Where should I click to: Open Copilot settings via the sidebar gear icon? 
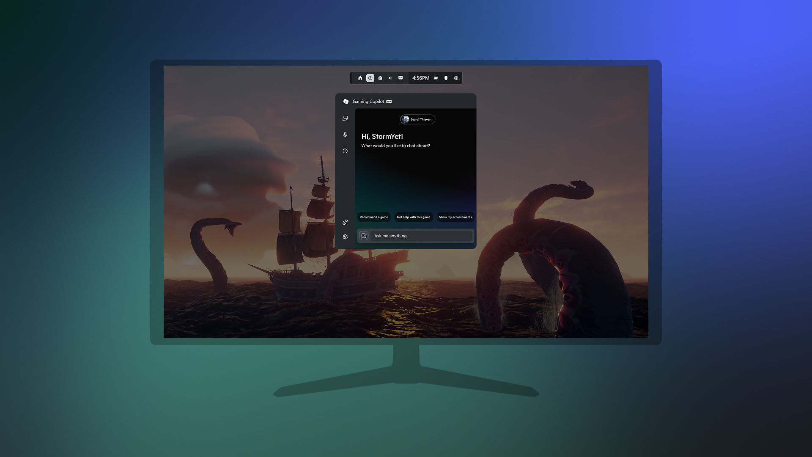[x=345, y=237]
